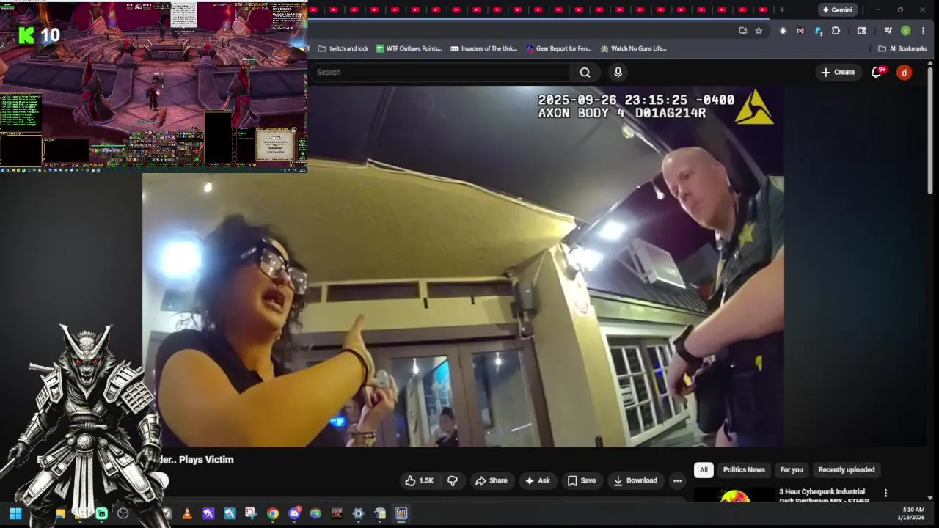Open Google Chrome from taskbar
This screenshot has height=528, width=939.
pos(273,513)
